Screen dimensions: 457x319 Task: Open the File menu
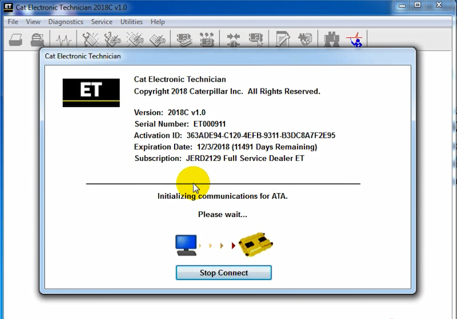pos(13,22)
